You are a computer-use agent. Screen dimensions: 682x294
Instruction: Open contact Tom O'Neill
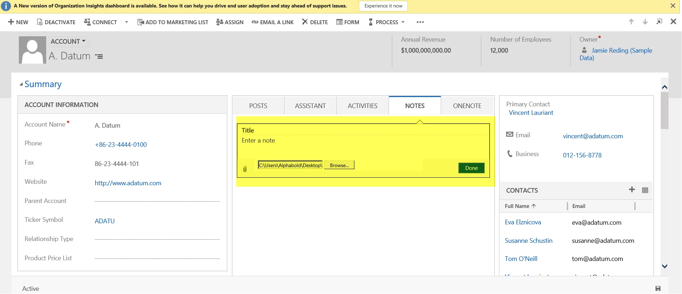click(521, 259)
